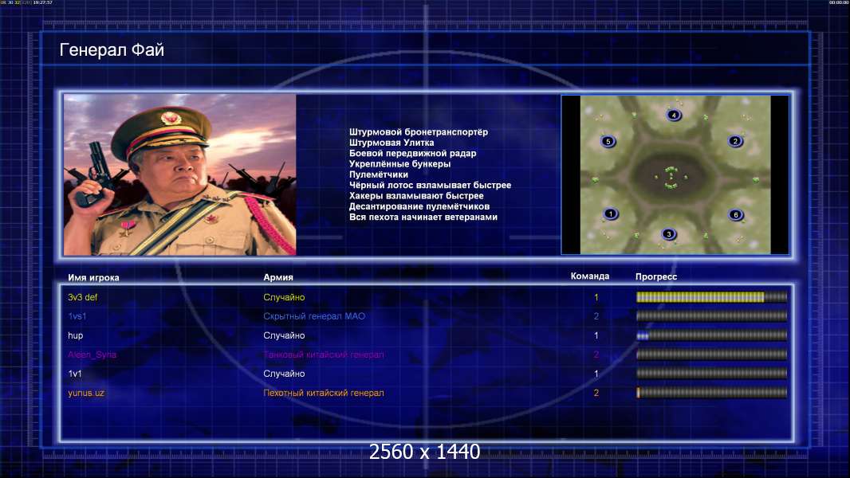Click 'Десантирование пулемётчиков' ability line
The height and width of the screenshot is (478, 850).
pyautogui.click(x=419, y=206)
